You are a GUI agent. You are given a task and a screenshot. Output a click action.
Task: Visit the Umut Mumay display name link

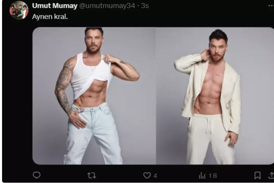click(55, 6)
